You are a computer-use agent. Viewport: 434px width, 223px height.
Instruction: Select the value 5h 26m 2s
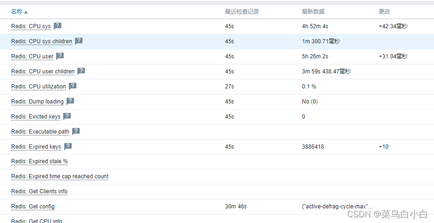(315, 56)
